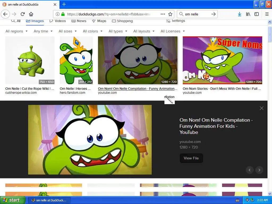Viewport: 272px width, 204px height.
Task: Click the 'om nelle' search box
Action: [x=197, y=14]
